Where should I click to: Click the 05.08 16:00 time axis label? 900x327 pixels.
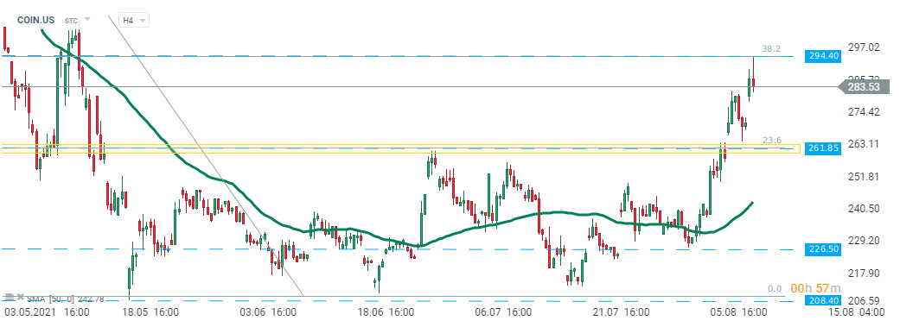pyautogui.click(x=738, y=312)
